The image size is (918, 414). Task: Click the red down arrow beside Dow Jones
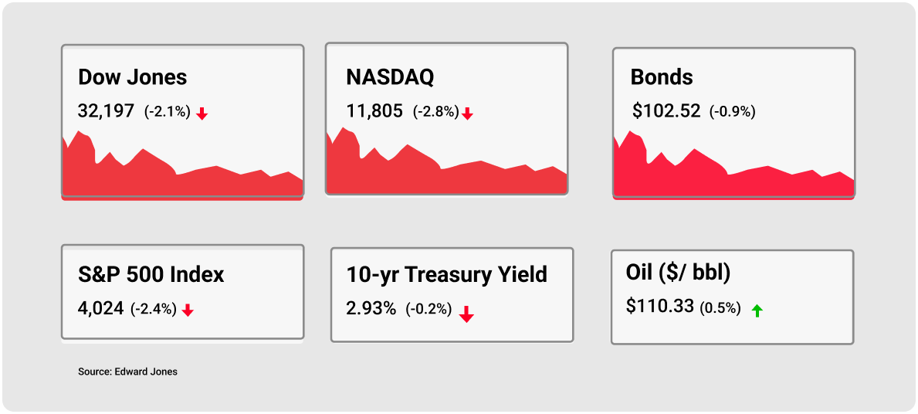(202, 114)
